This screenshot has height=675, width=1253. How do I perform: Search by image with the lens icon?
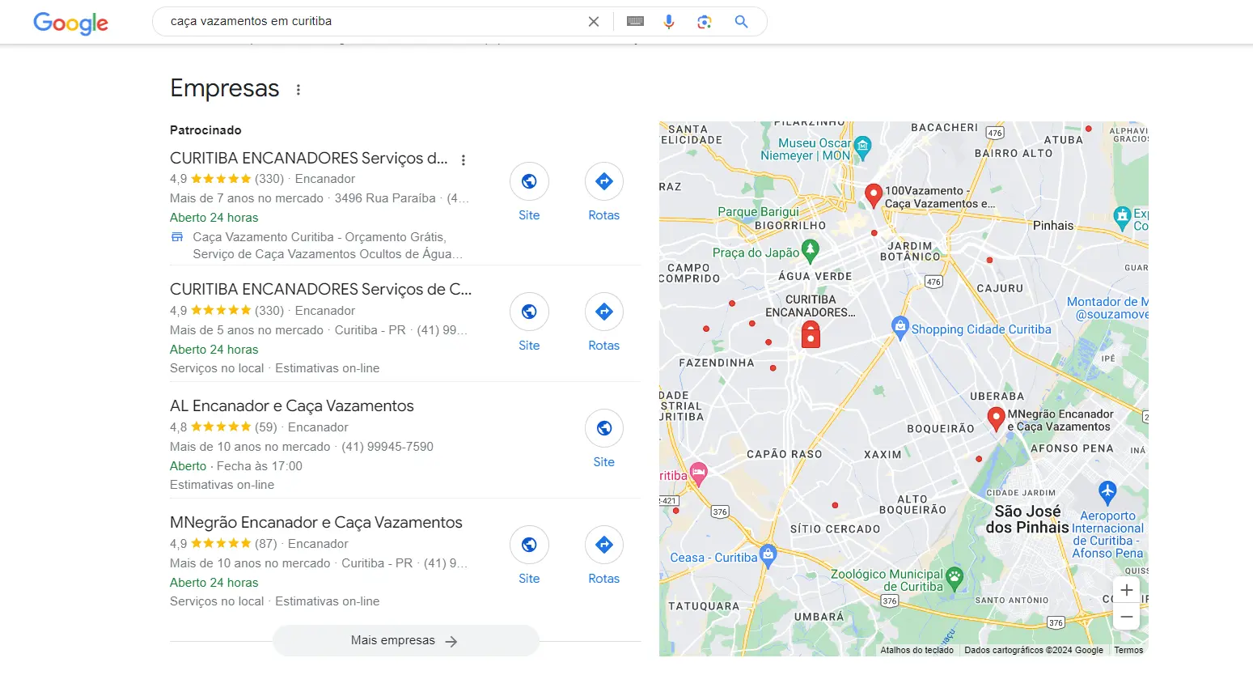point(705,22)
